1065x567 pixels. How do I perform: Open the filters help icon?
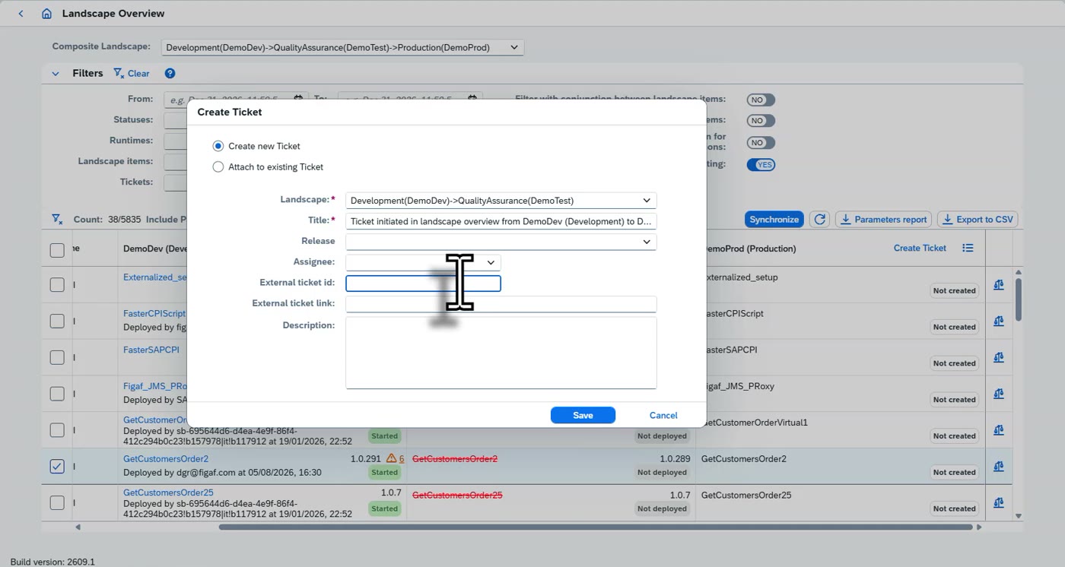click(170, 74)
